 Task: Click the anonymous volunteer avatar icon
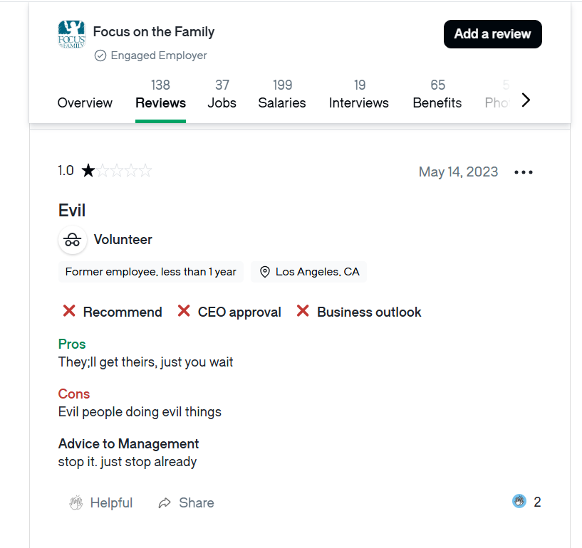(73, 240)
